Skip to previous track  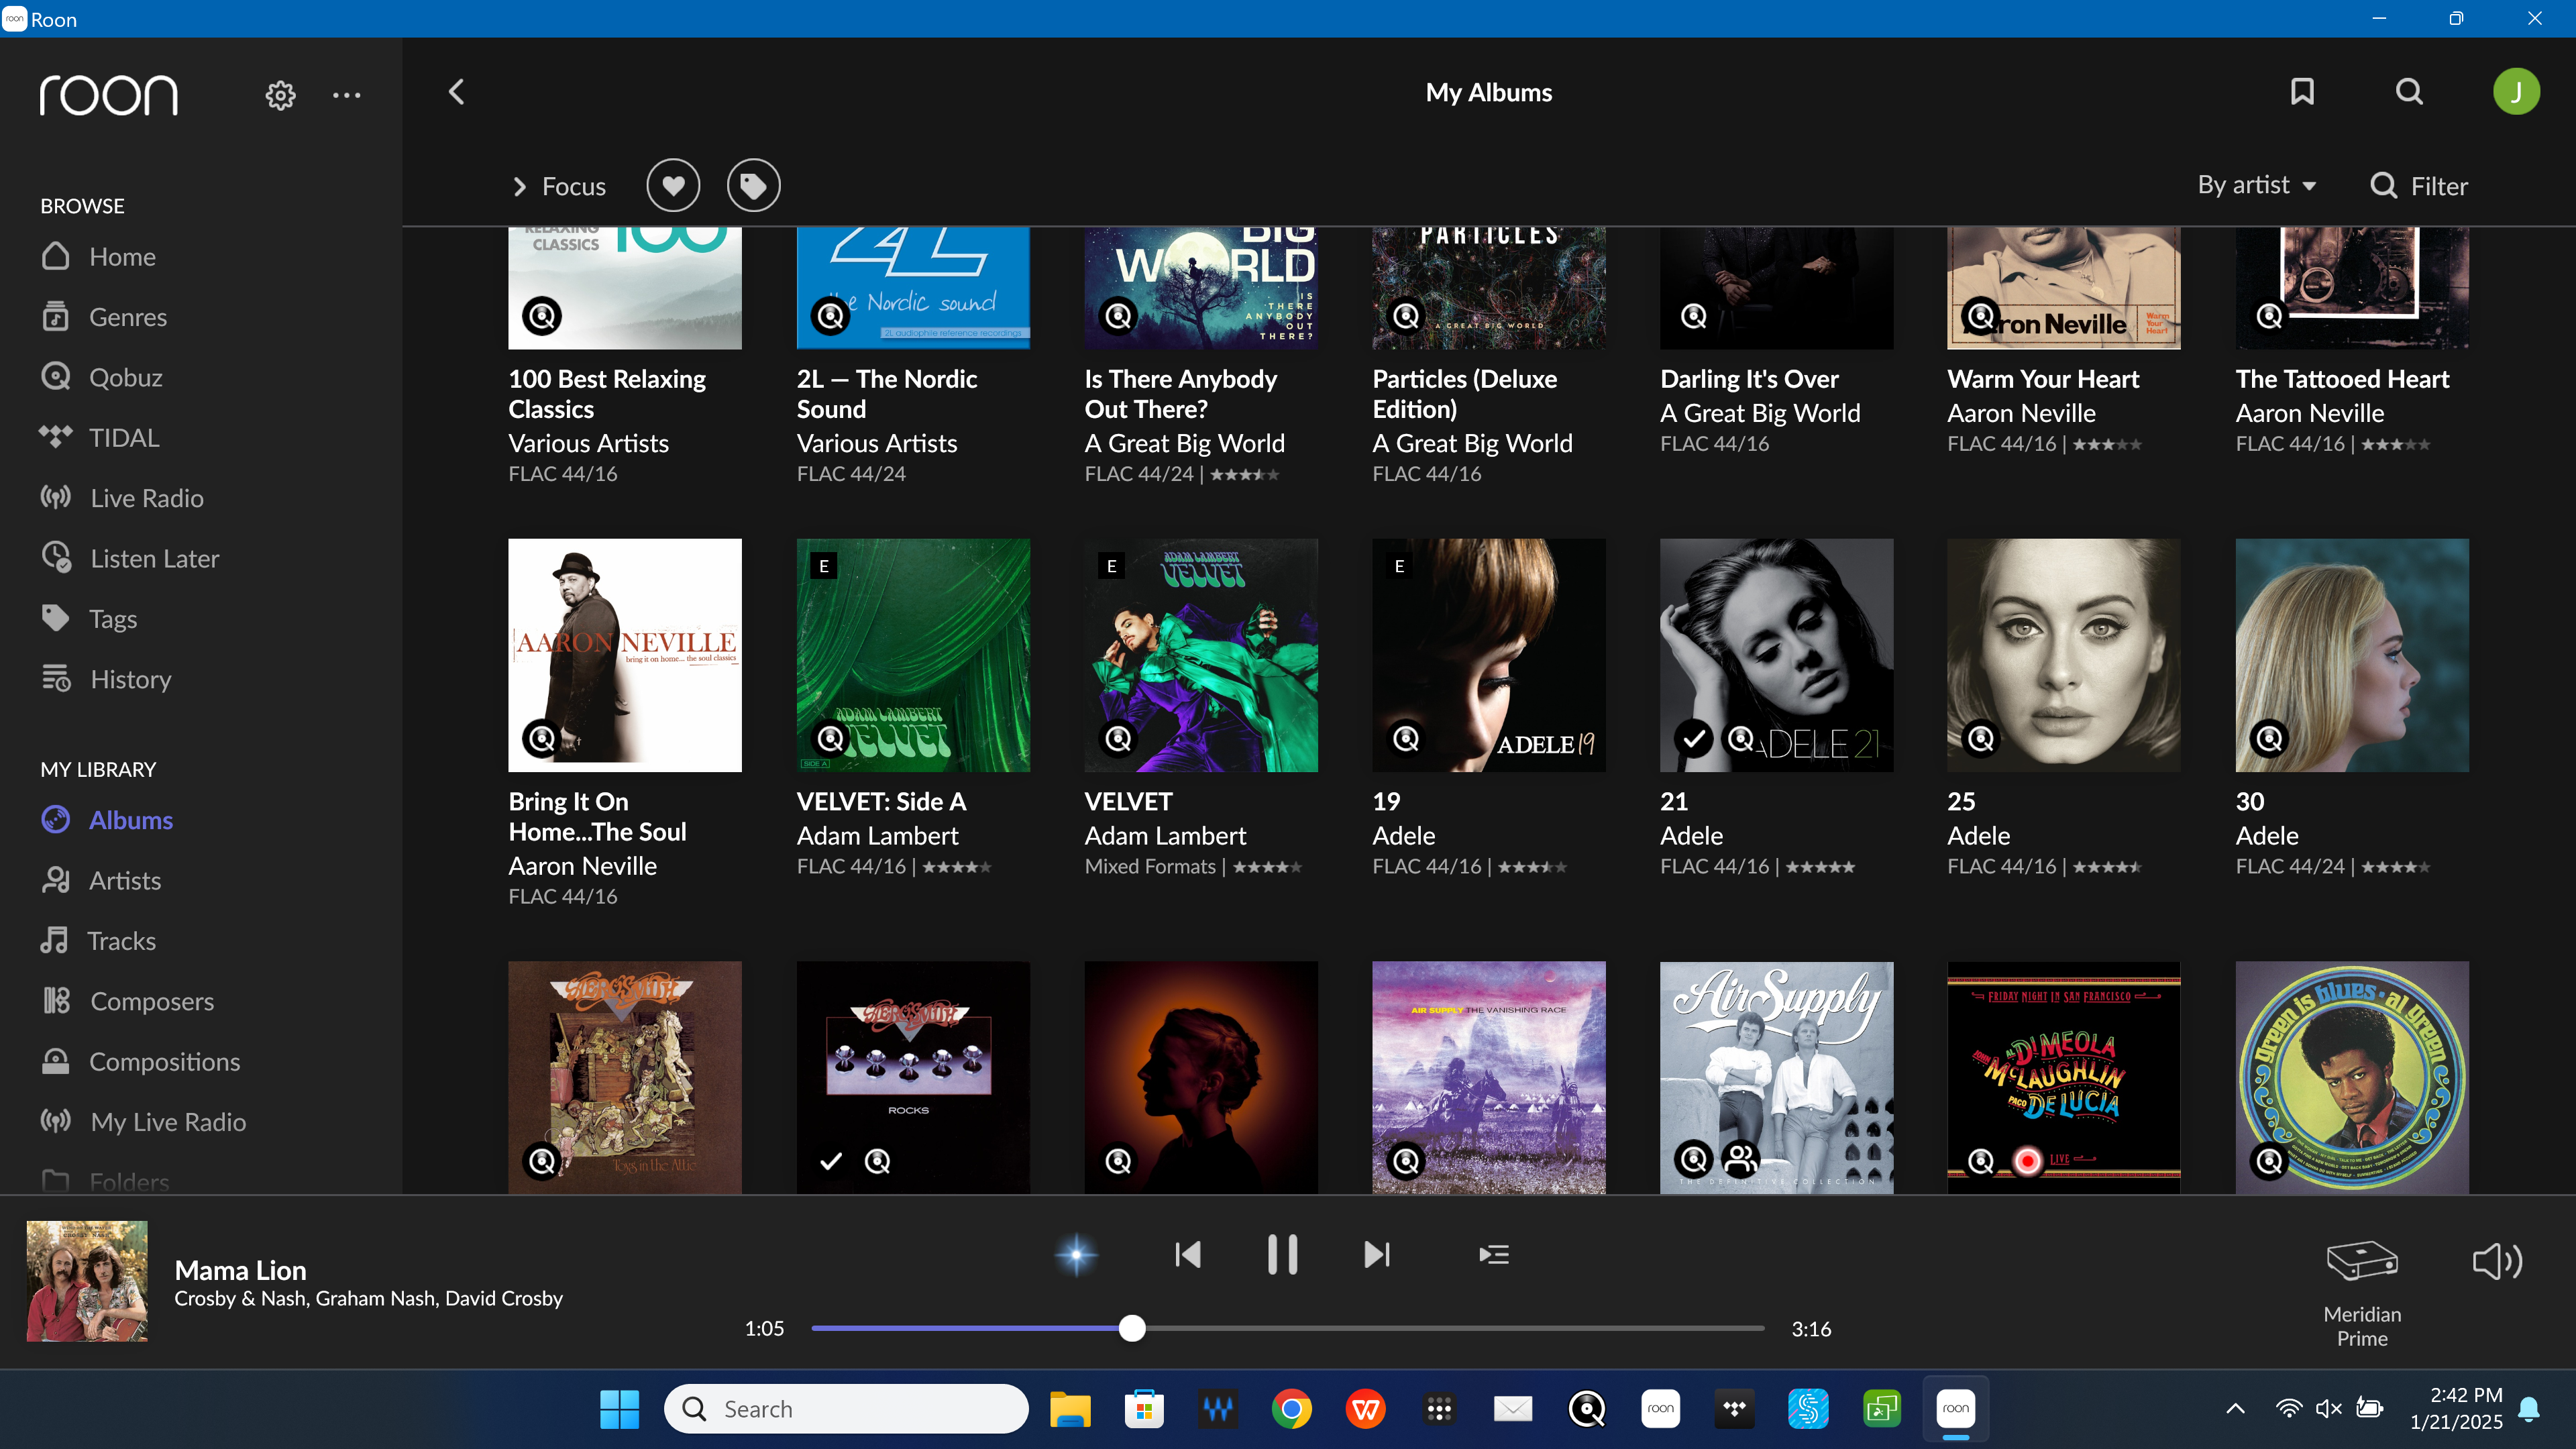pos(1187,1254)
